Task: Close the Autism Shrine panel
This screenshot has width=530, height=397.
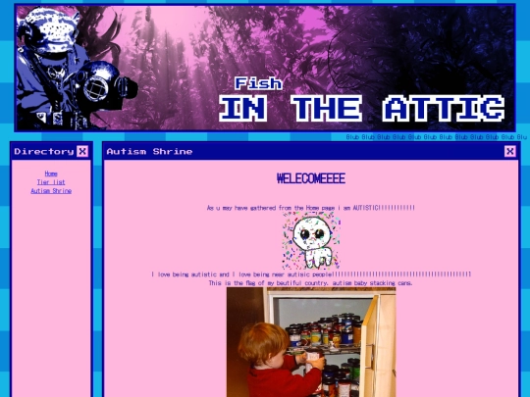Action: pyautogui.click(x=510, y=151)
